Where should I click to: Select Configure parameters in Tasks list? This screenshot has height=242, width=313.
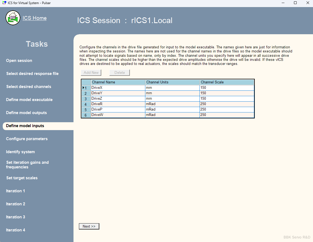click(x=27, y=139)
